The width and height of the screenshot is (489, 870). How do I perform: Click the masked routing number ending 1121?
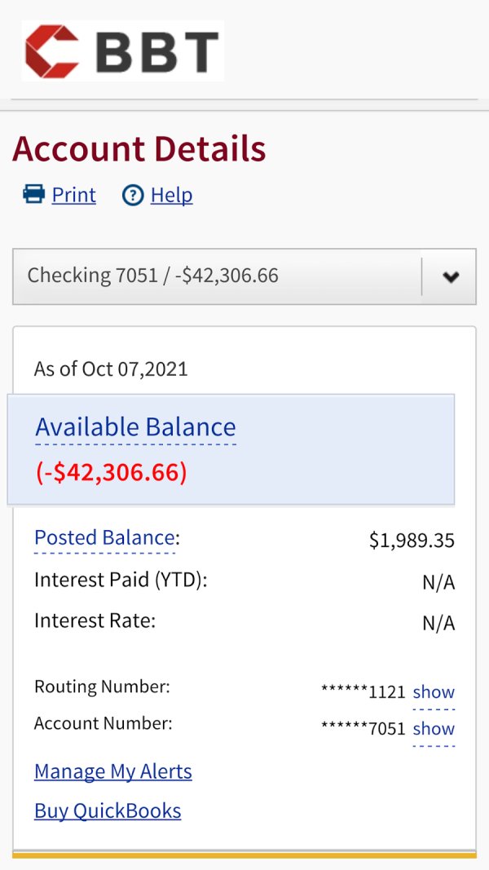(x=363, y=691)
